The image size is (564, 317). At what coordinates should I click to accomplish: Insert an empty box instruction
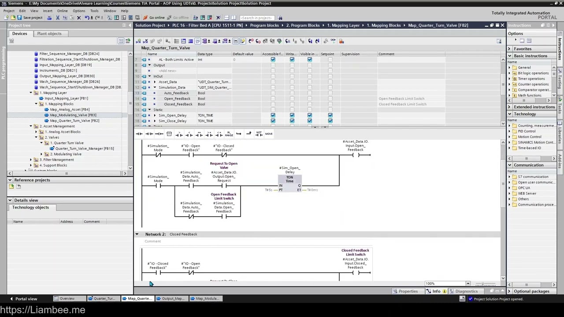pos(169,134)
